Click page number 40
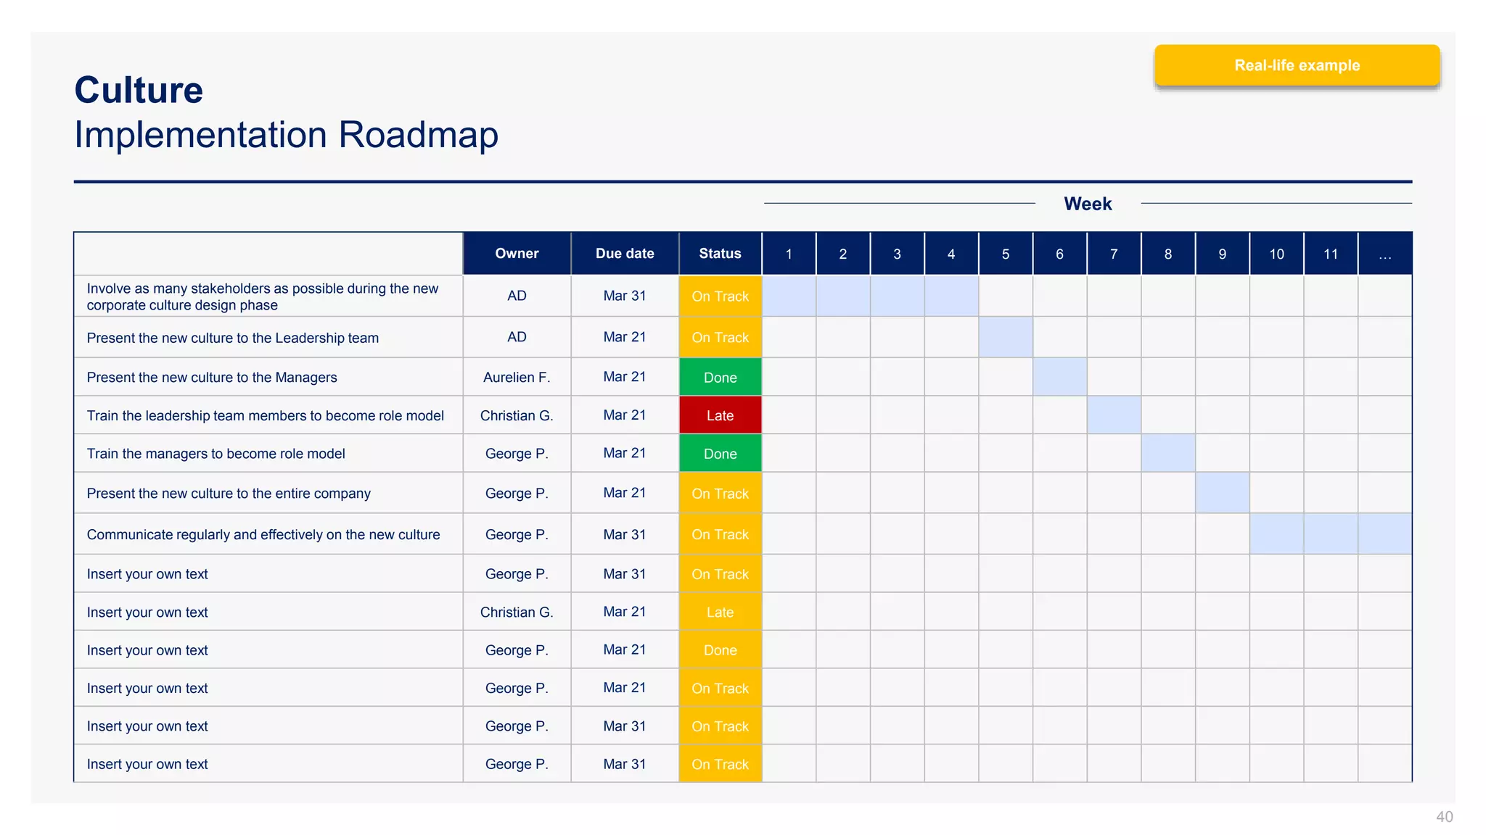The height and width of the screenshot is (835, 1486). [1444, 817]
